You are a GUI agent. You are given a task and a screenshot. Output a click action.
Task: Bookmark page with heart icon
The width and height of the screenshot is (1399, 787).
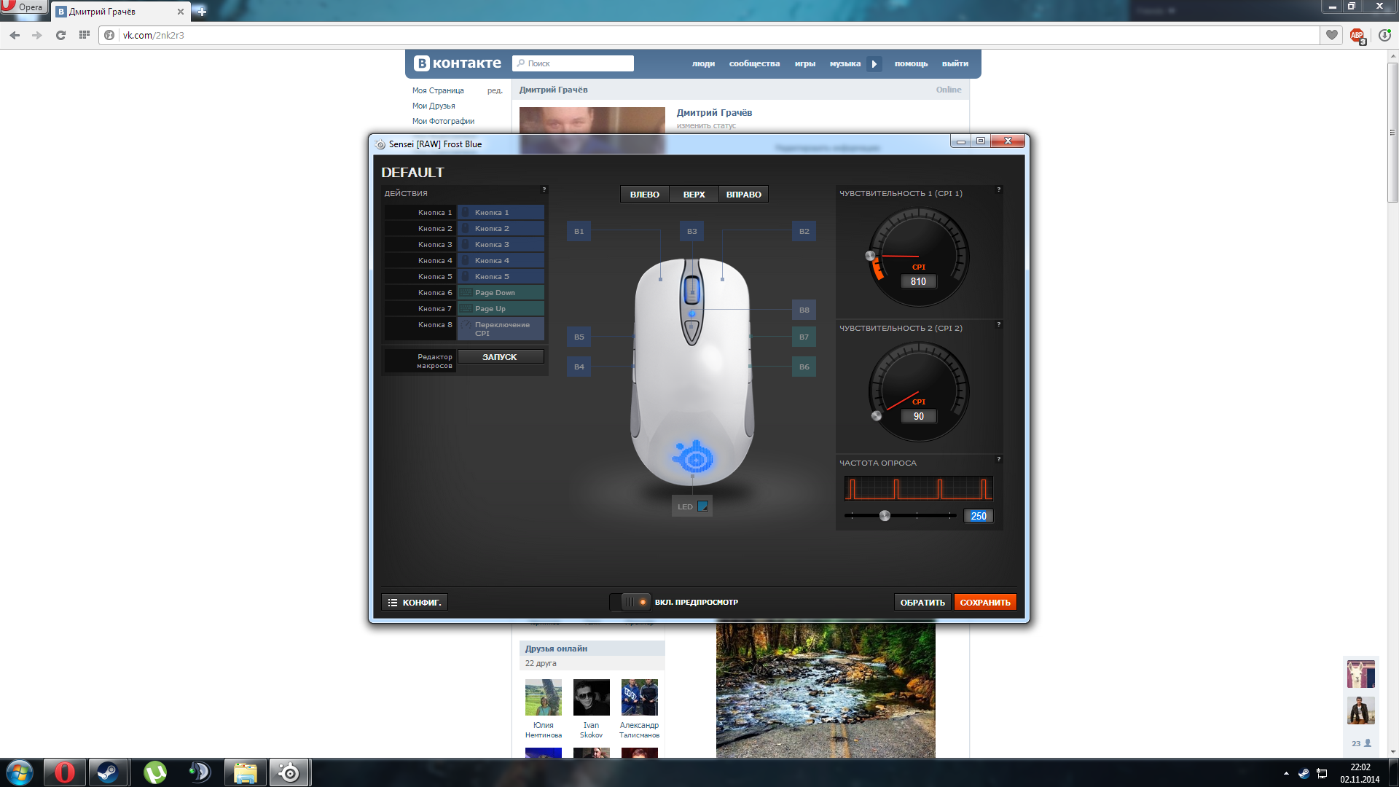1332,35
